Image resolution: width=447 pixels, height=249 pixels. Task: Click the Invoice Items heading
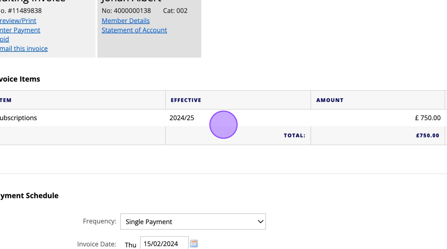[20, 79]
